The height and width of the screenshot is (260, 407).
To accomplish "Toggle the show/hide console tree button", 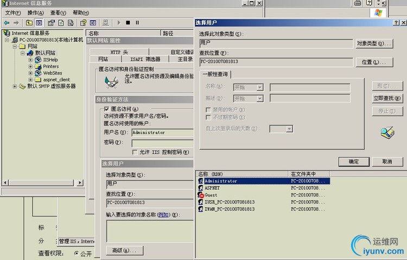I will tap(39, 23).
